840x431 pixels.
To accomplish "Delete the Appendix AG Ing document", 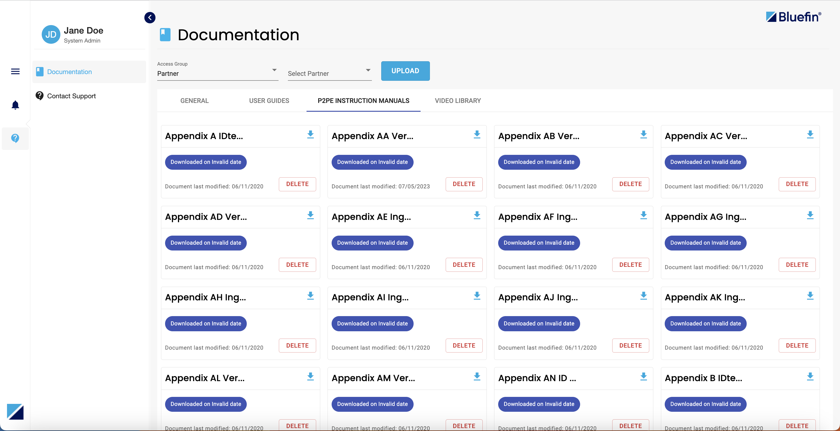I will tap(797, 265).
